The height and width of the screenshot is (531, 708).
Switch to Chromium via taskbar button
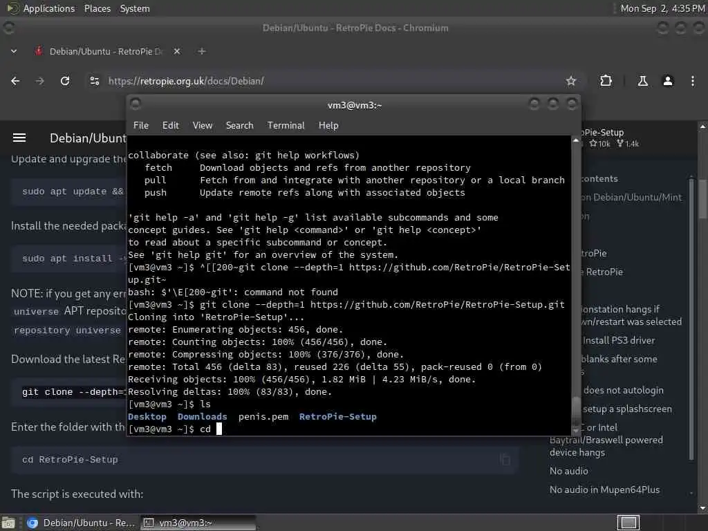tap(80, 523)
